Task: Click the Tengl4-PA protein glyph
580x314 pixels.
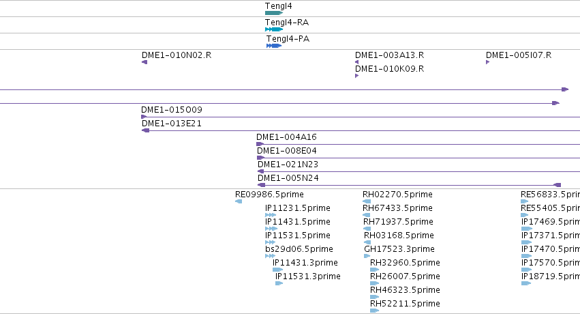Action: coord(274,46)
